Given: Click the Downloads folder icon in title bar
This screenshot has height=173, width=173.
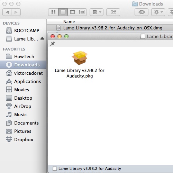Looking at the screenshot, I should (x=135, y=4).
